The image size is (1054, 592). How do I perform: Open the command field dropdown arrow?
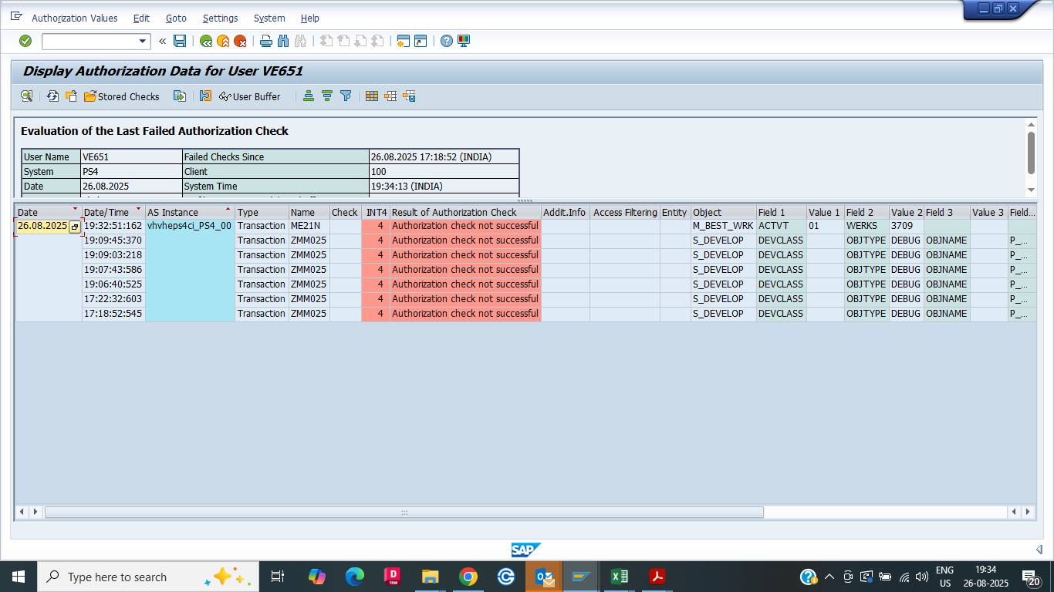pyautogui.click(x=143, y=42)
